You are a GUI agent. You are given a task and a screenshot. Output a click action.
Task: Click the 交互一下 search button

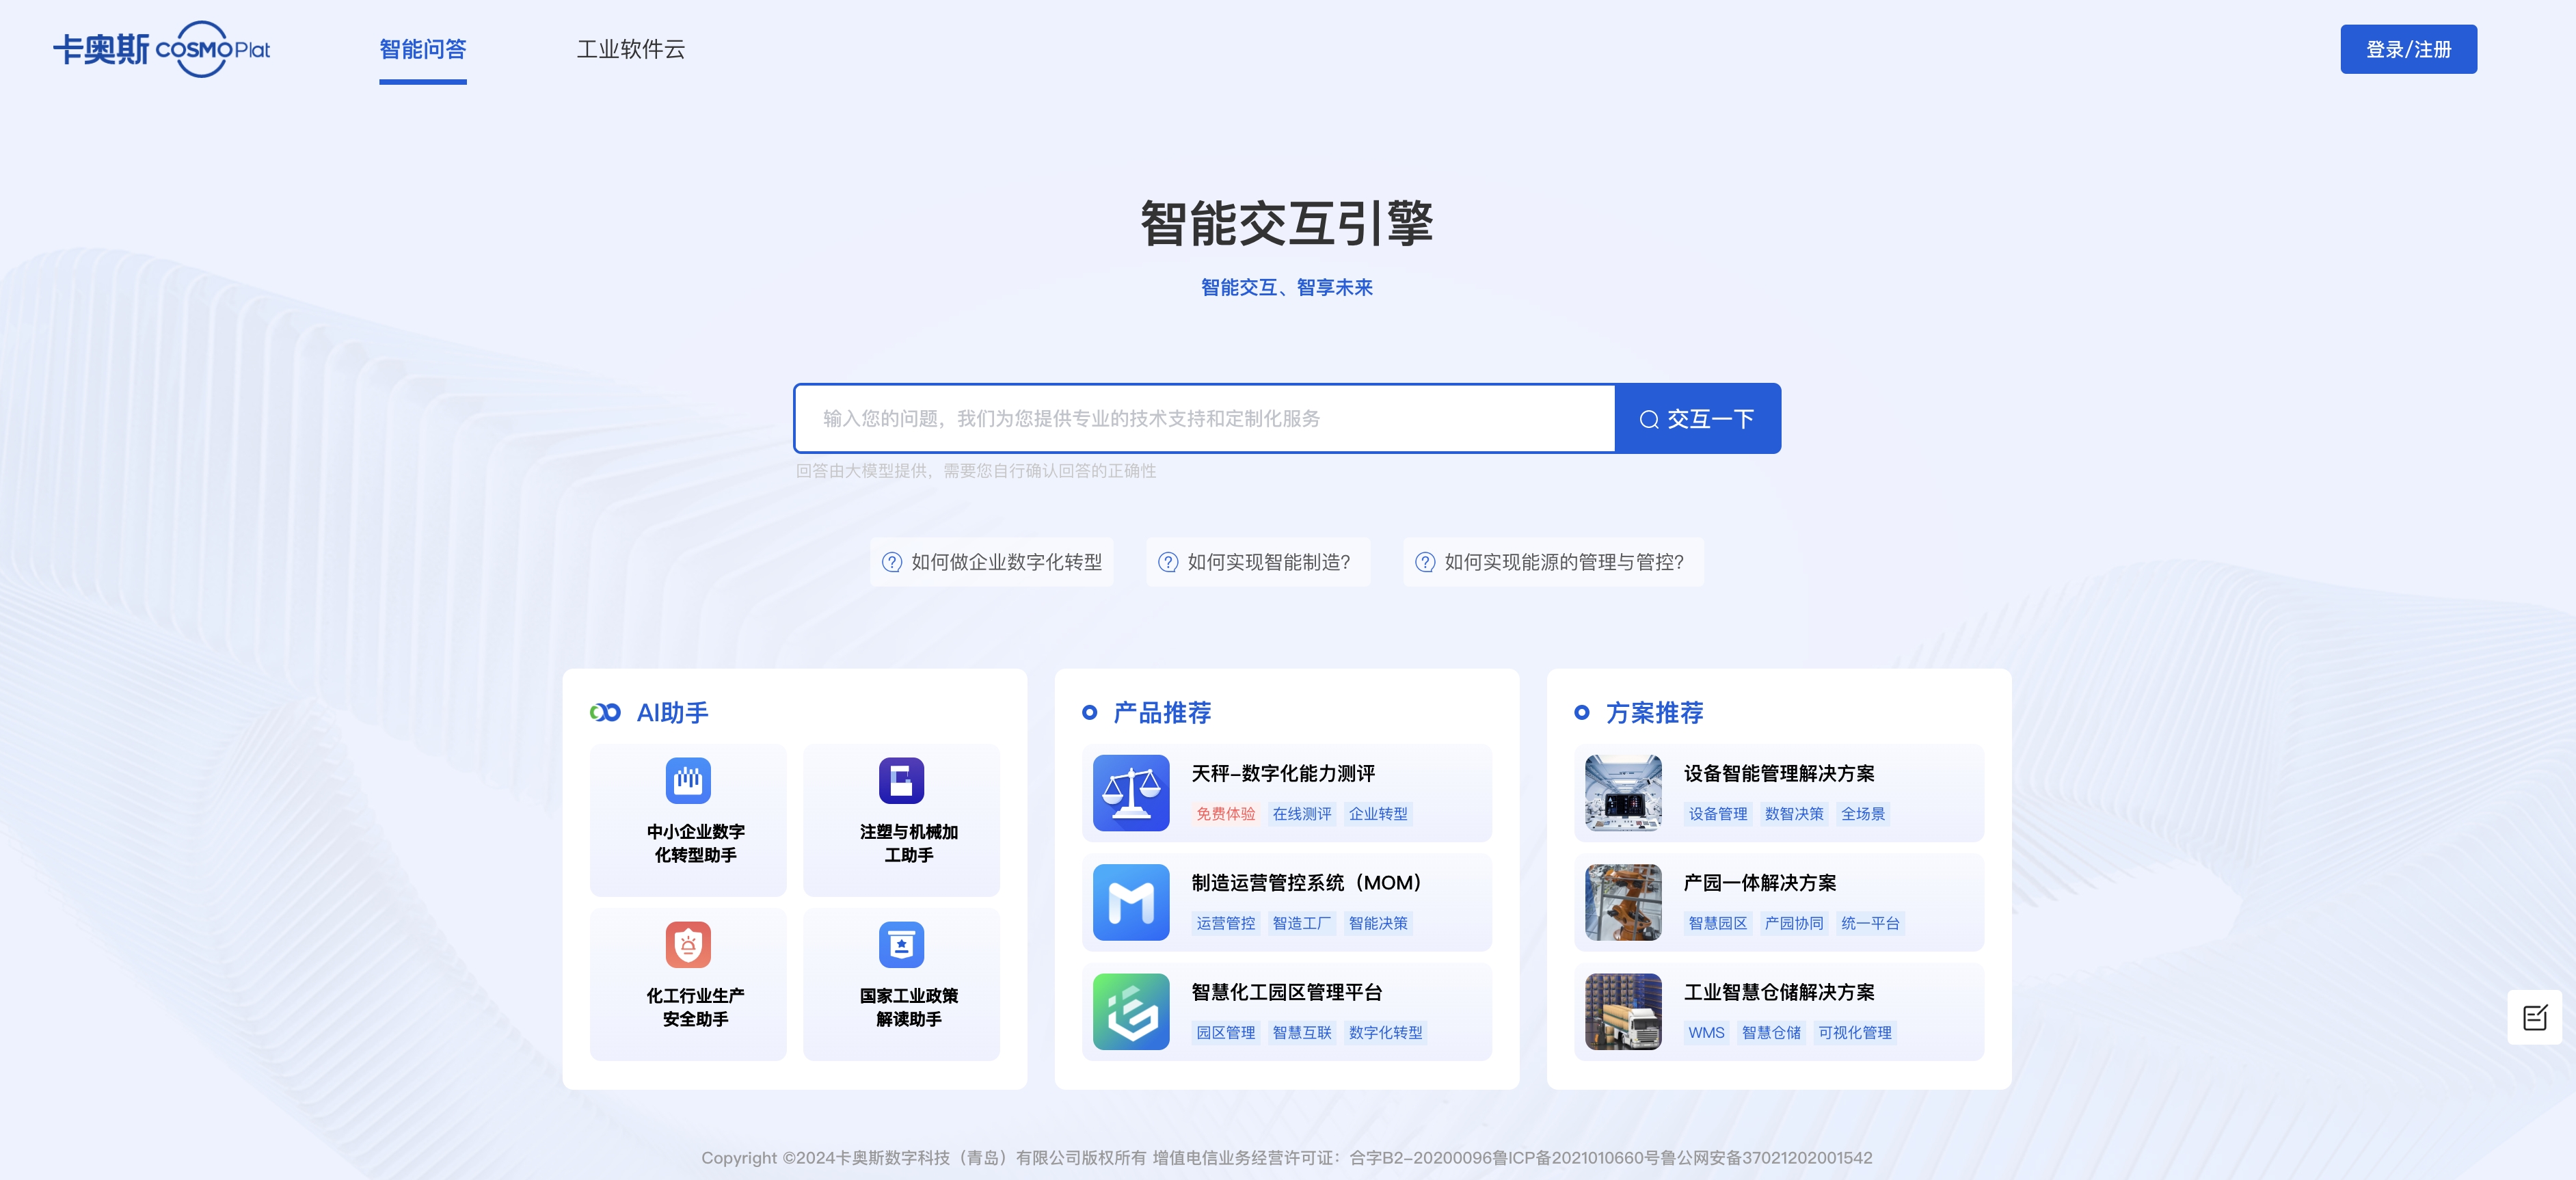tap(1697, 418)
